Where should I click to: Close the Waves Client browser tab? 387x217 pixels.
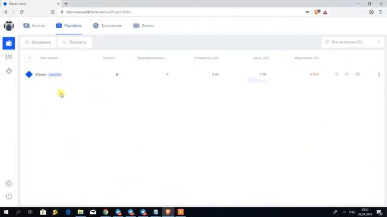coord(58,4)
